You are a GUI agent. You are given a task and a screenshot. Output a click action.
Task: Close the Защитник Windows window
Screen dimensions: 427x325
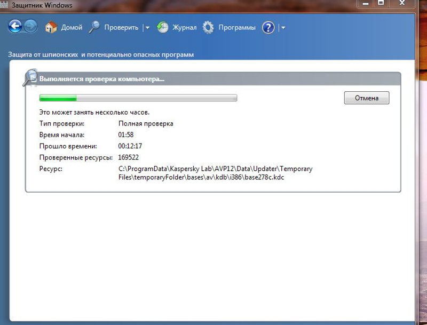[x=402, y=3]
